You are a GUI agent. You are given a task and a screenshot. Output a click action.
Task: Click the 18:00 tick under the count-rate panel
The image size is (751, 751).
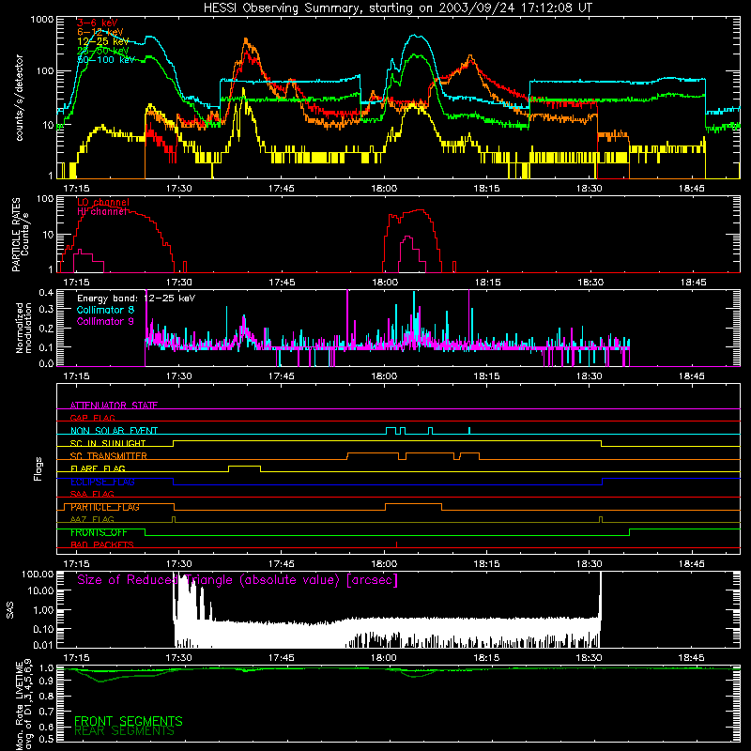click(384, 189)
